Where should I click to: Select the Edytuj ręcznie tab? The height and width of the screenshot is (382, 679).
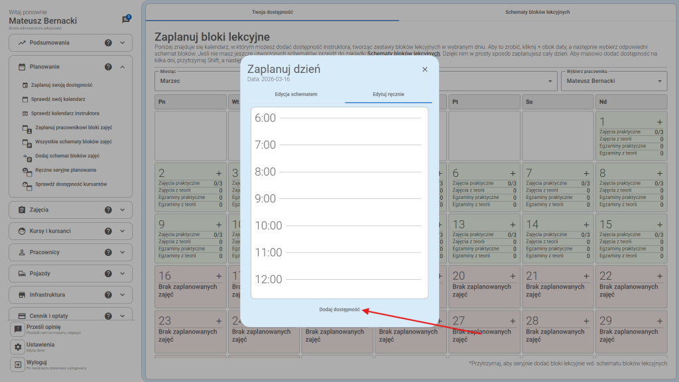(388, 94)
